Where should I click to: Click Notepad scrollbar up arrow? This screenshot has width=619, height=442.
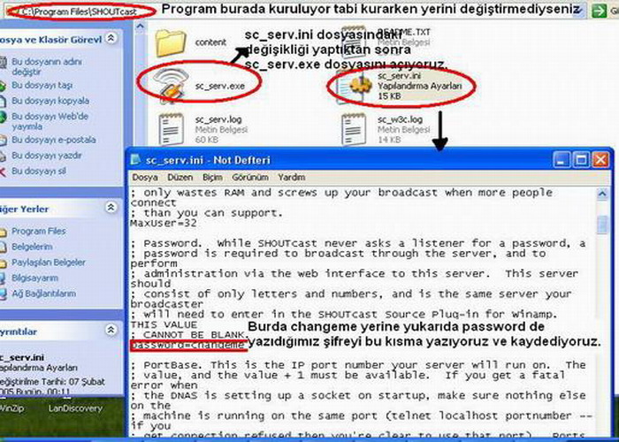602,194
